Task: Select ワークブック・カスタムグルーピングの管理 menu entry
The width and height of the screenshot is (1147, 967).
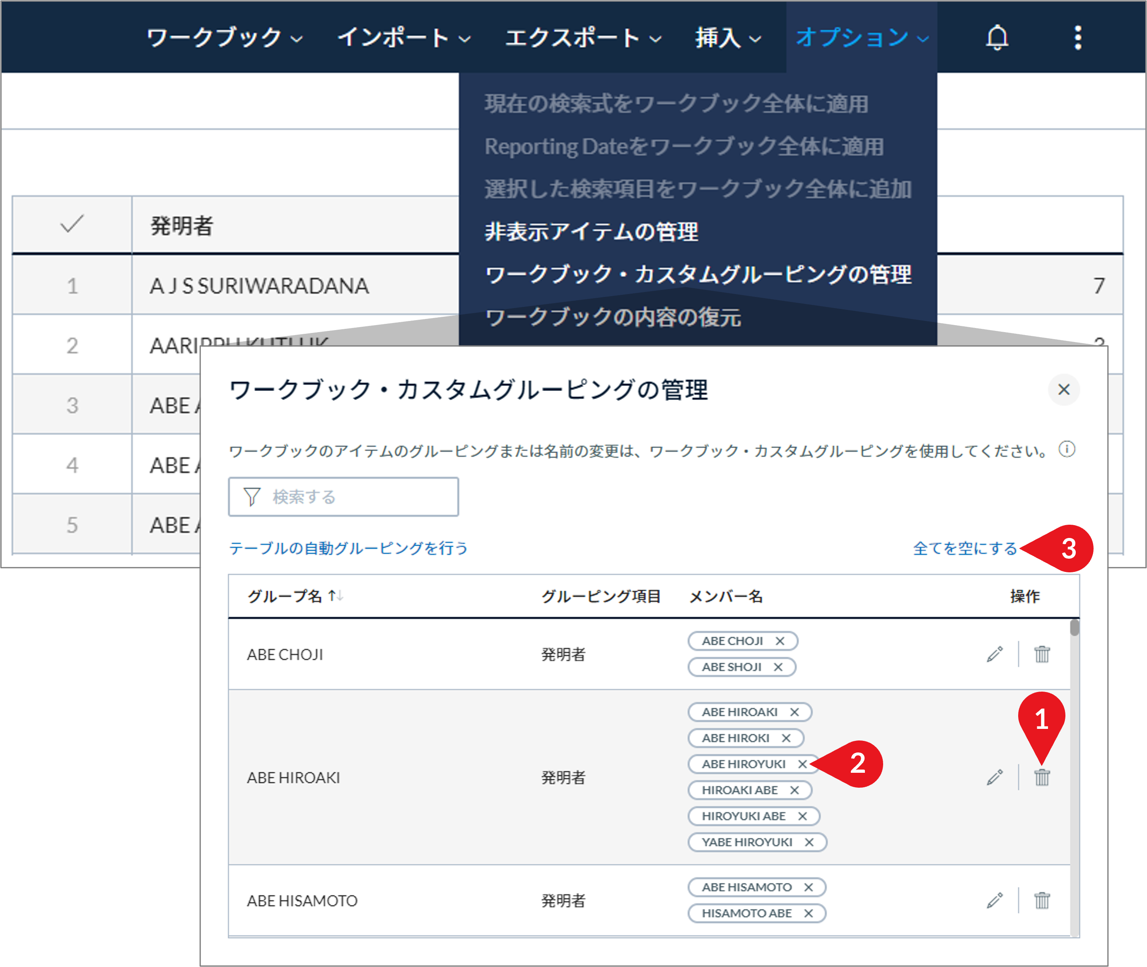Action: tap(698, 274)
